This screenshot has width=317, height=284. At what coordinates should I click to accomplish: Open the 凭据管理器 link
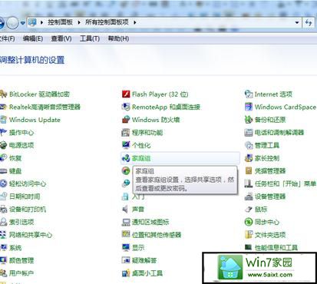[x=270, y=171]
